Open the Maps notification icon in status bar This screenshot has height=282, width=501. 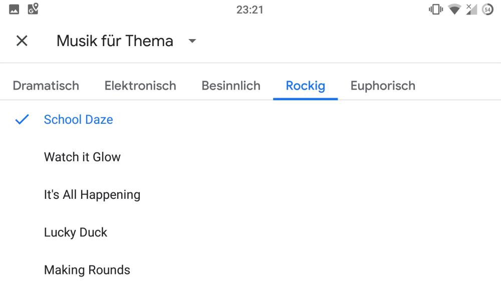(33, 9)
